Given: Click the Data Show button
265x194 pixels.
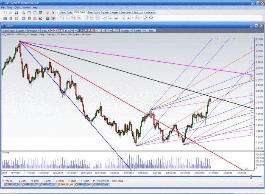Looking at the screenshot, I should tap(8, 31).
